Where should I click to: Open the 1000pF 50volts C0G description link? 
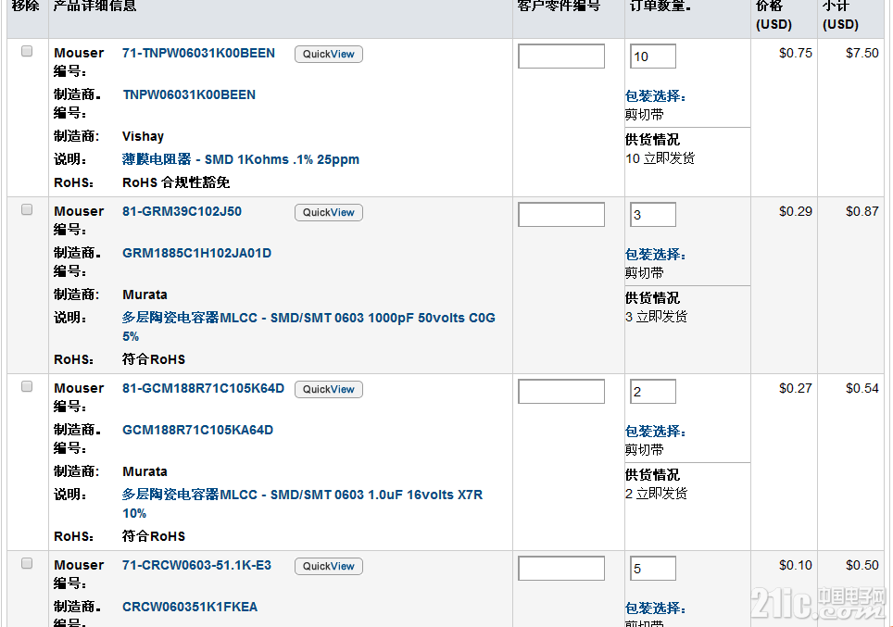[x=308, y=327]
